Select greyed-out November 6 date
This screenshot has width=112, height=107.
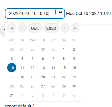click(74, 95)
